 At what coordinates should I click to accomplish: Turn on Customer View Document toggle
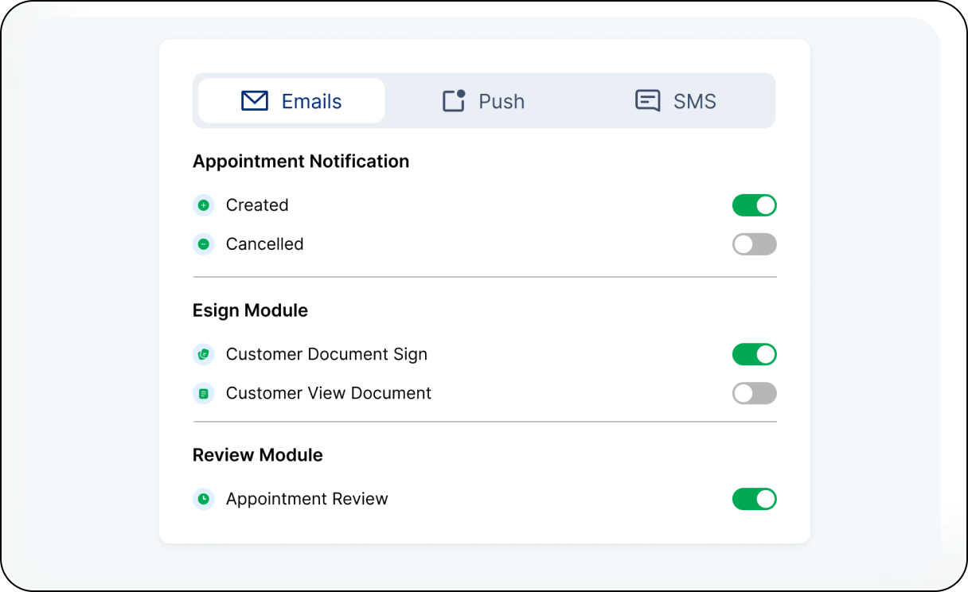click(754, 393)
